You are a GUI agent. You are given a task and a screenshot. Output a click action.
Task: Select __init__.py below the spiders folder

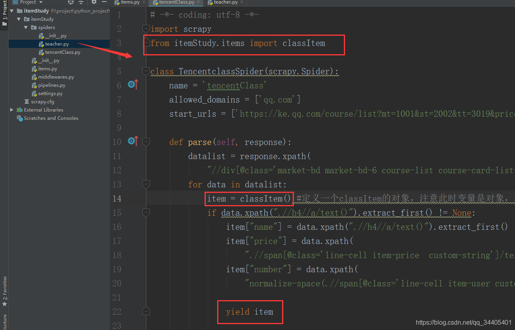[49, 60]
